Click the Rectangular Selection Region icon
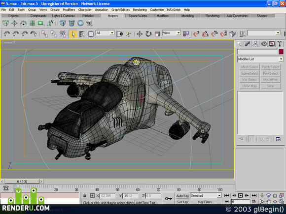Image resolution: width=286 pixels, height=214 pixels. tap(91, 34)
